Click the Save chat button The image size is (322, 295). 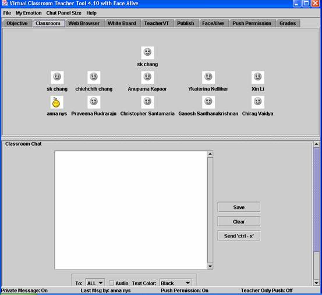[x=239, y=207]
